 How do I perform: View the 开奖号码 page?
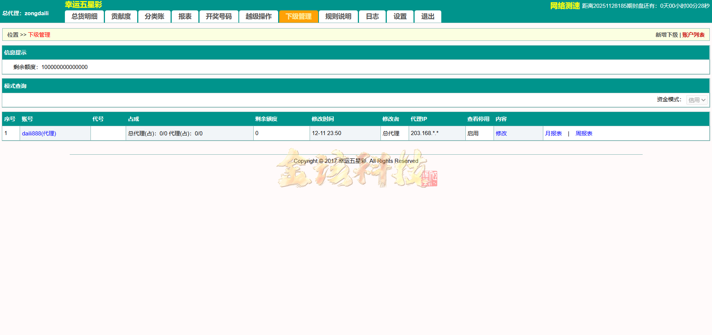[x=219, y=16]
